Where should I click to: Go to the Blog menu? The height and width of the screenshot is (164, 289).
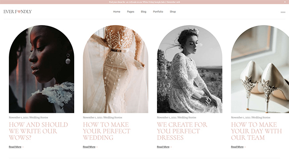[144, 12]
